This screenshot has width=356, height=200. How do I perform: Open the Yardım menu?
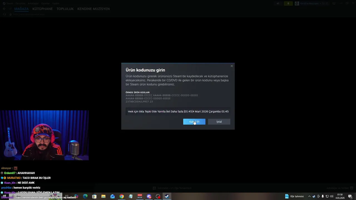(56, 3)
